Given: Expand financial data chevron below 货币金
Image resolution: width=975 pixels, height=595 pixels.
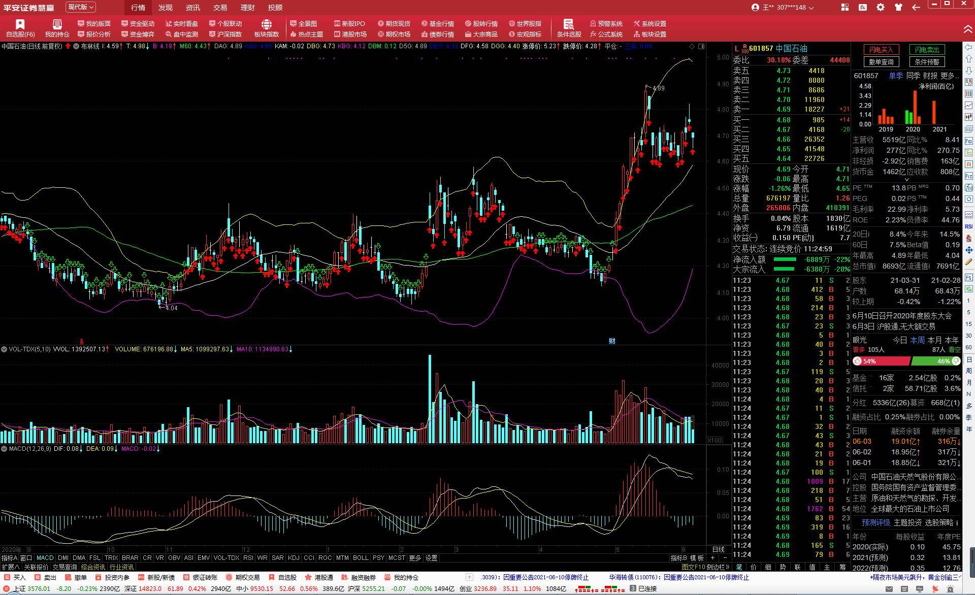Looking at the screenshot, I should click(906, 180).
